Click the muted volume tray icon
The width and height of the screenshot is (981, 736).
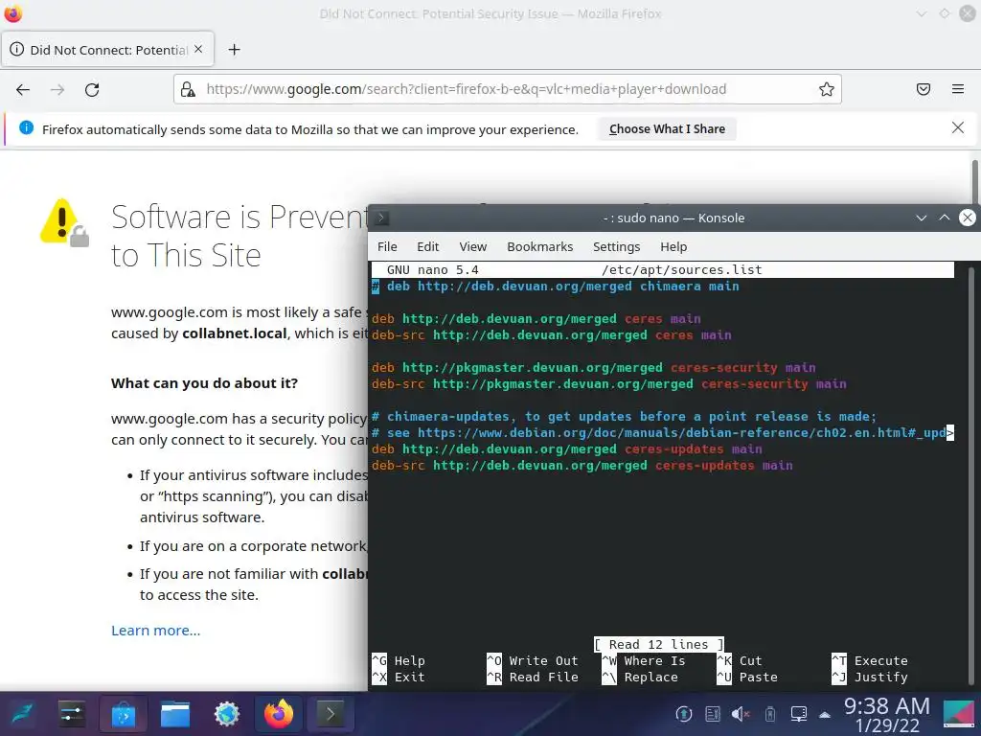point(741,714)
